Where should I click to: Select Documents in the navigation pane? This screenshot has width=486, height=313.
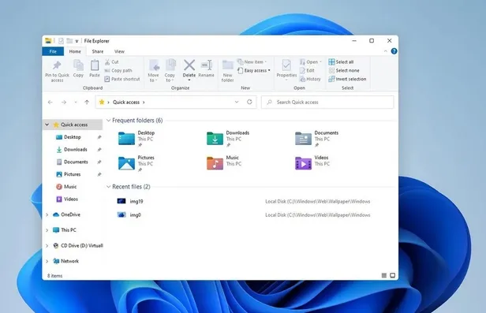click(76, 162)
